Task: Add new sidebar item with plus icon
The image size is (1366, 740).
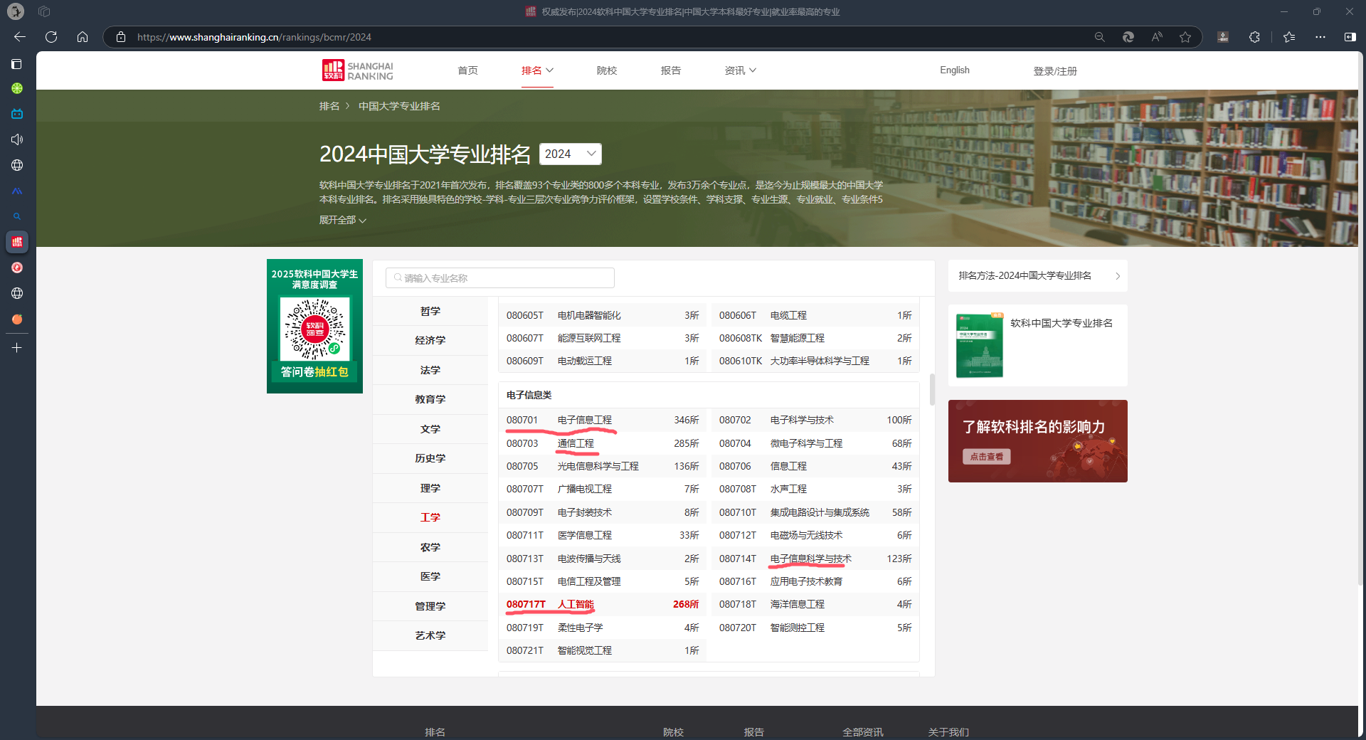Action: 17,348
